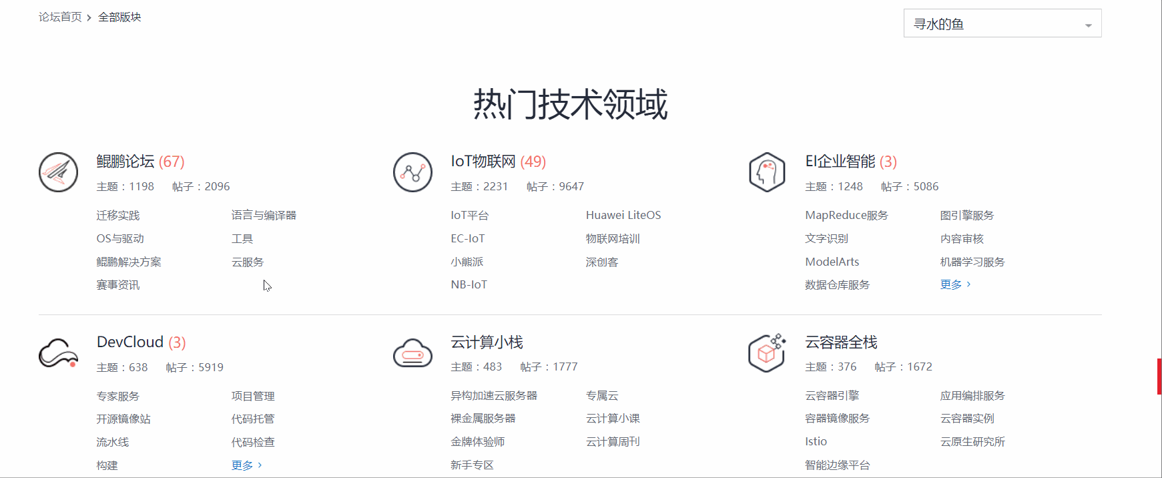Open 云计算周刊 subforum
Image resolution: width=1162 pixels, height=478 pixels.
tap(613, 441)
